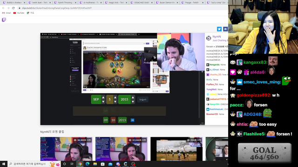This screenshot has height=167, width=298.
Task: Click the GOAL 464/560 counter
Action: (x=264, y=153)
